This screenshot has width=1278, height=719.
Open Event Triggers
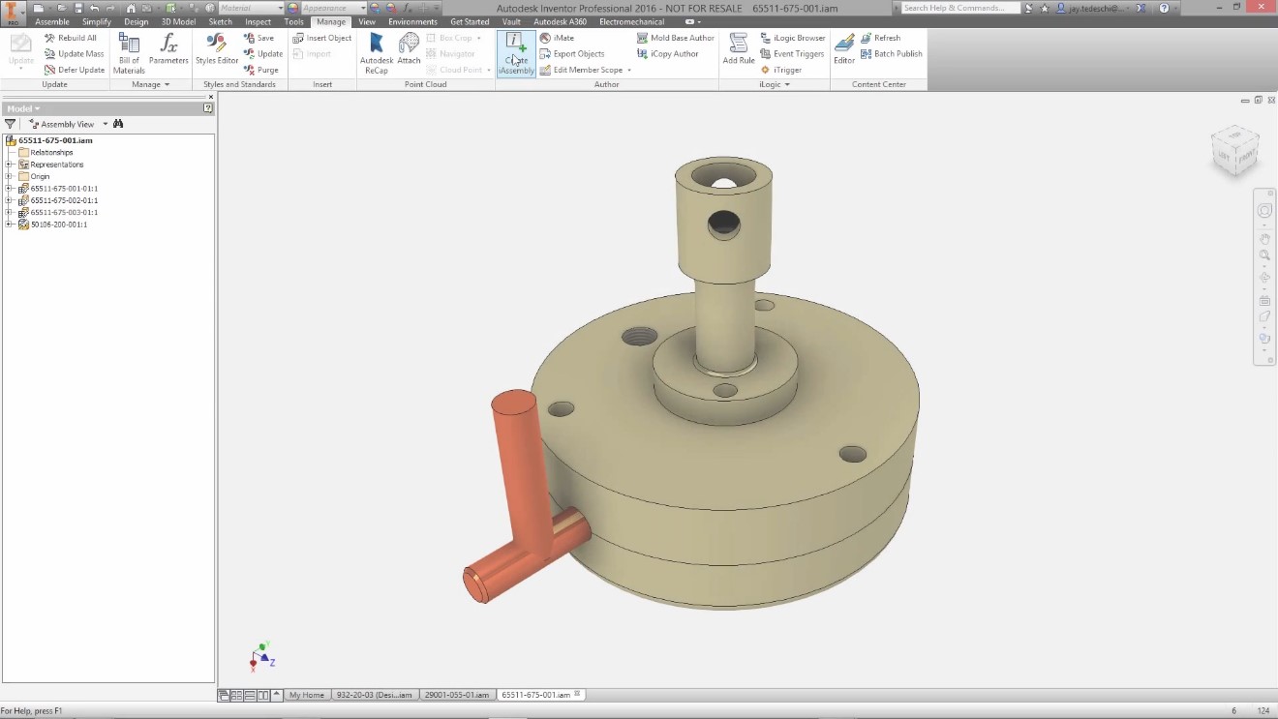pyautogui.click(x=792, y=54)
